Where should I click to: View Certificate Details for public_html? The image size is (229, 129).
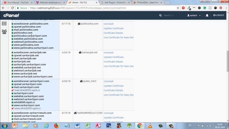point(113,90)
